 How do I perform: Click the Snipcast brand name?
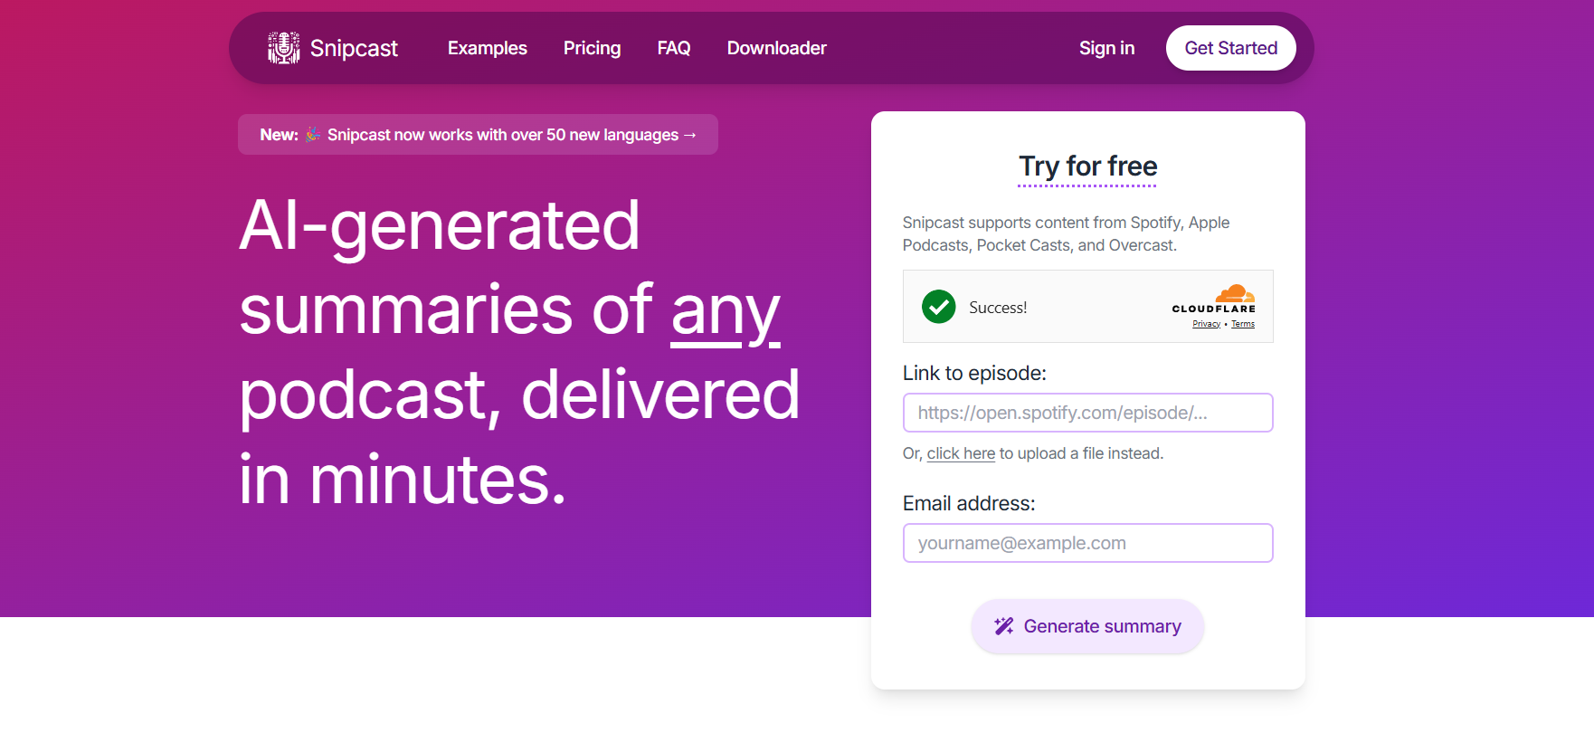click(x=354, y=48)
